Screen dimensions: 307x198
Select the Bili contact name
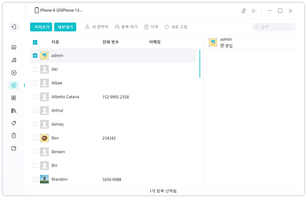tap(54, 165)
